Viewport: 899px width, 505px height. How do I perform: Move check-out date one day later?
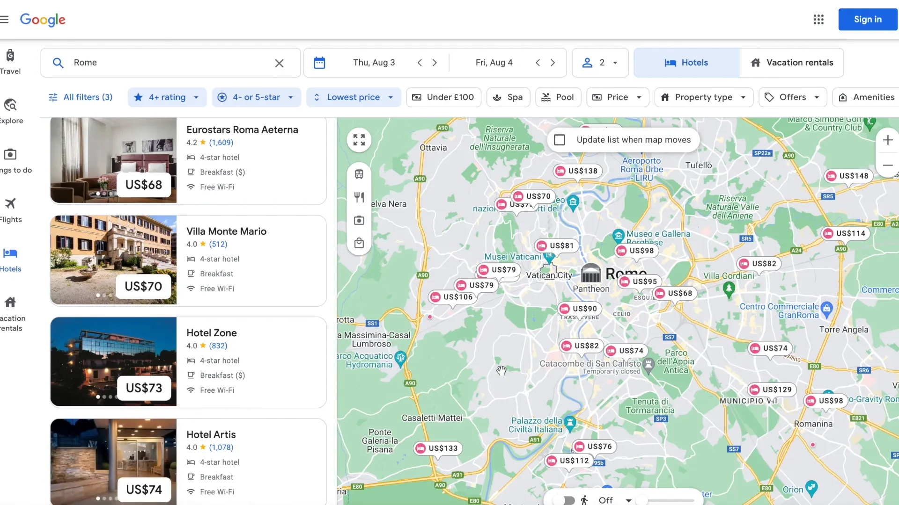553,63
